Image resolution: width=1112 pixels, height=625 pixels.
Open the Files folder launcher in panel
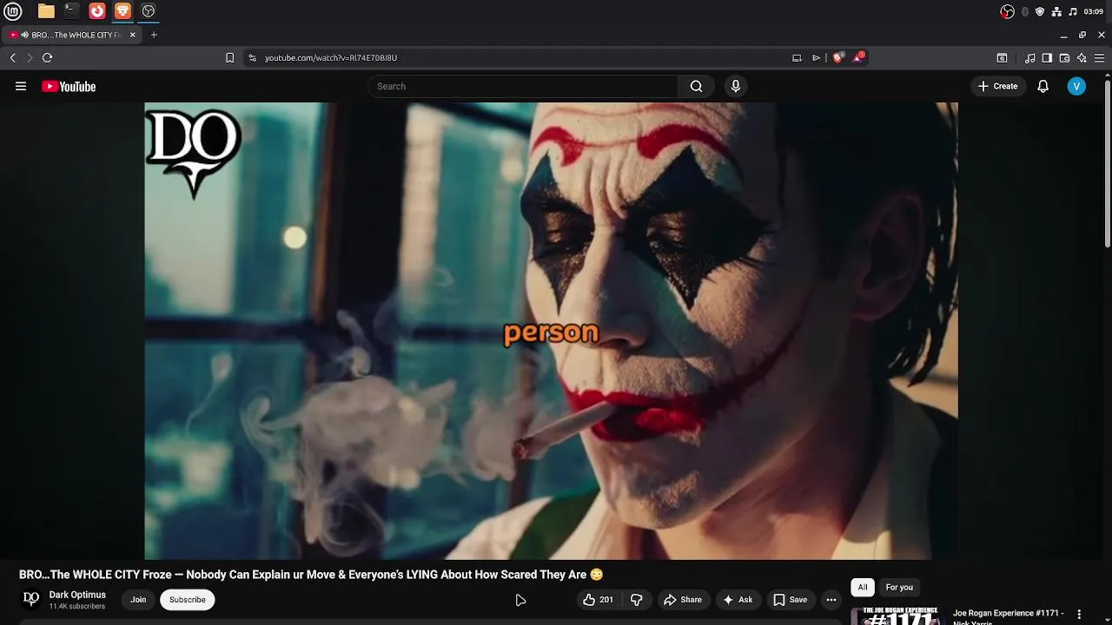point(46,11)
